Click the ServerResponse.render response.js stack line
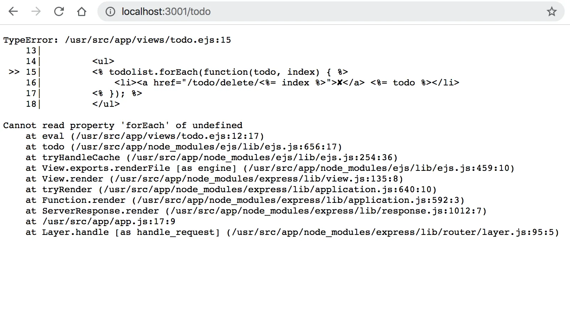This screenshot has height=331, width=570. pos(256,211)
